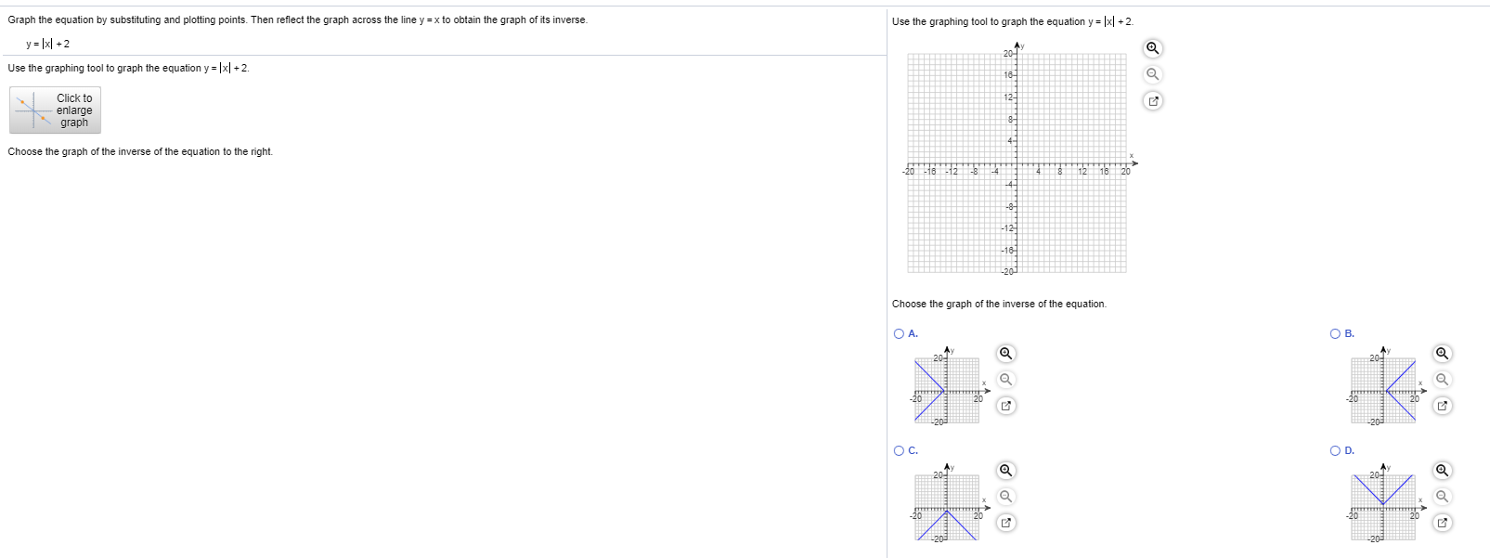The image size is (1490, 558).
Task: Zoom out on answer choice B's graph
Action: pos(1441,379)
